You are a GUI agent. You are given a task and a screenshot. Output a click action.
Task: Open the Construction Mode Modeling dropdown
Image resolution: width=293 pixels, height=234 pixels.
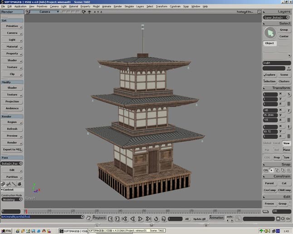[12, 199]
